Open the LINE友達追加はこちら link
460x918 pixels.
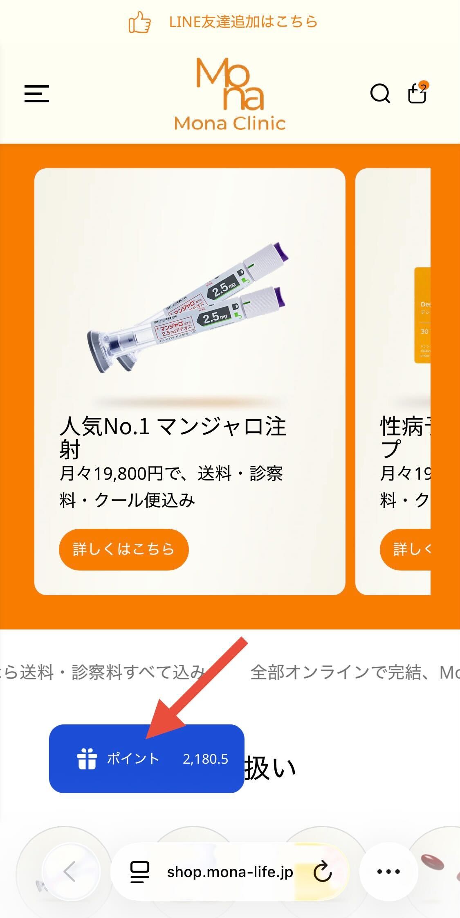click(x=243, y=22)
